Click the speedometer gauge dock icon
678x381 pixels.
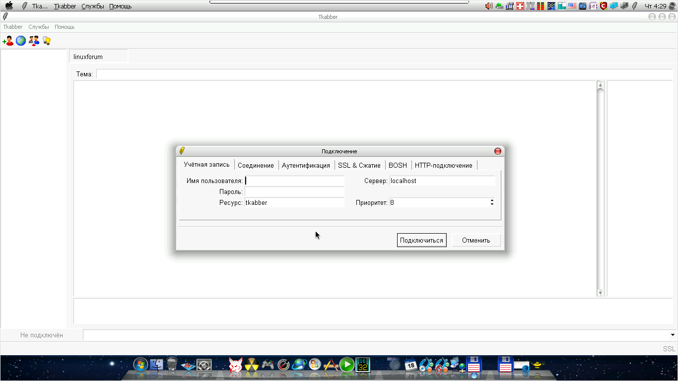click(283, 365)
